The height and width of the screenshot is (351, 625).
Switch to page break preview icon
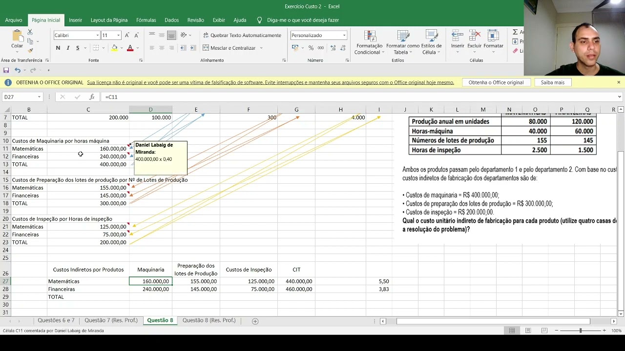point(544,331)
